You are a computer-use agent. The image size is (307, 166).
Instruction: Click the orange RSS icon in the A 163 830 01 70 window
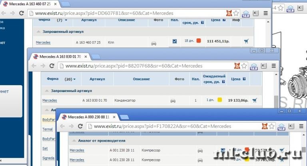[237, 66]
